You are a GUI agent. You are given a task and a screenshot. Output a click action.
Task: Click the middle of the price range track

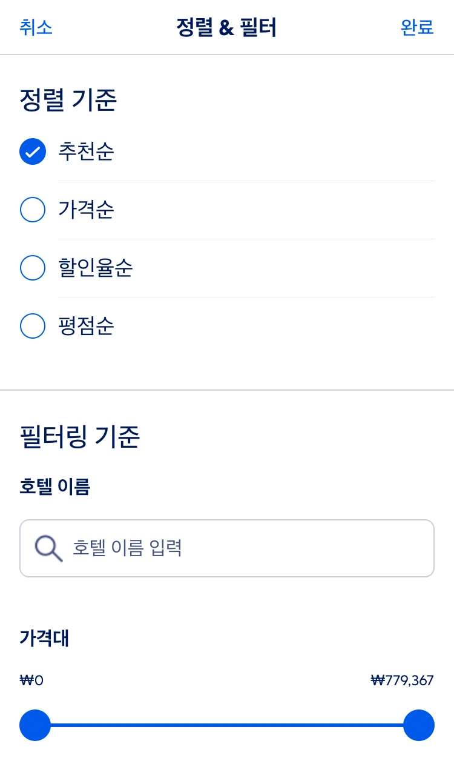[227, 725]
